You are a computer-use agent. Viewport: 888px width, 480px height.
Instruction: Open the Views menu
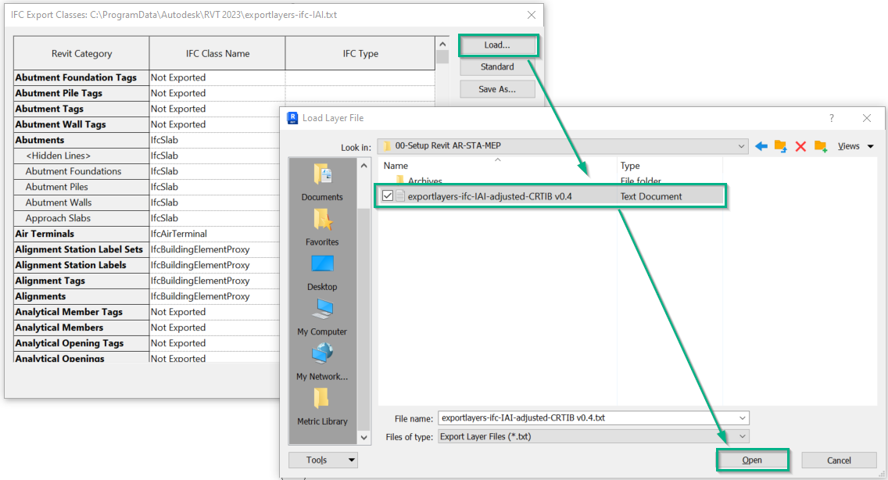[855, 146]
